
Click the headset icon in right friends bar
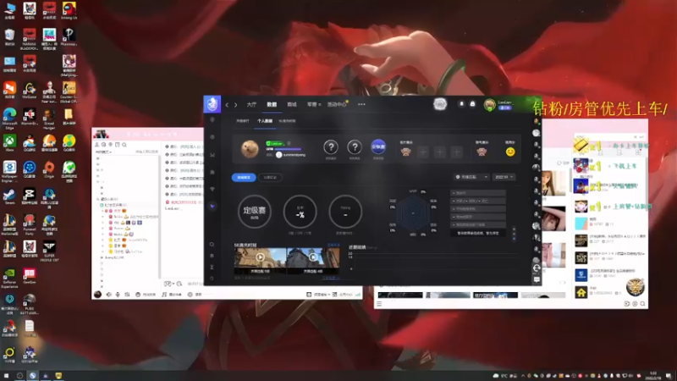tap(537, 268)
